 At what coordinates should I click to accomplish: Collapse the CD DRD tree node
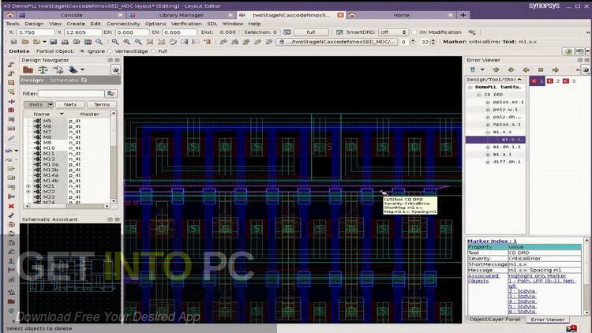click(479, 95)
